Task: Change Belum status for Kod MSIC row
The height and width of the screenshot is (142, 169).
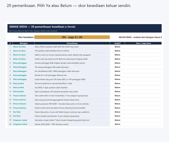Action: pos(117,88)
